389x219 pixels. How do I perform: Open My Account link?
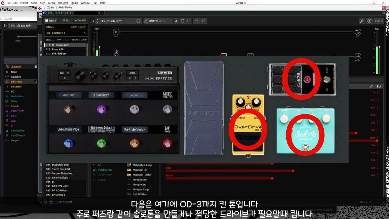(x=65, y=202)
